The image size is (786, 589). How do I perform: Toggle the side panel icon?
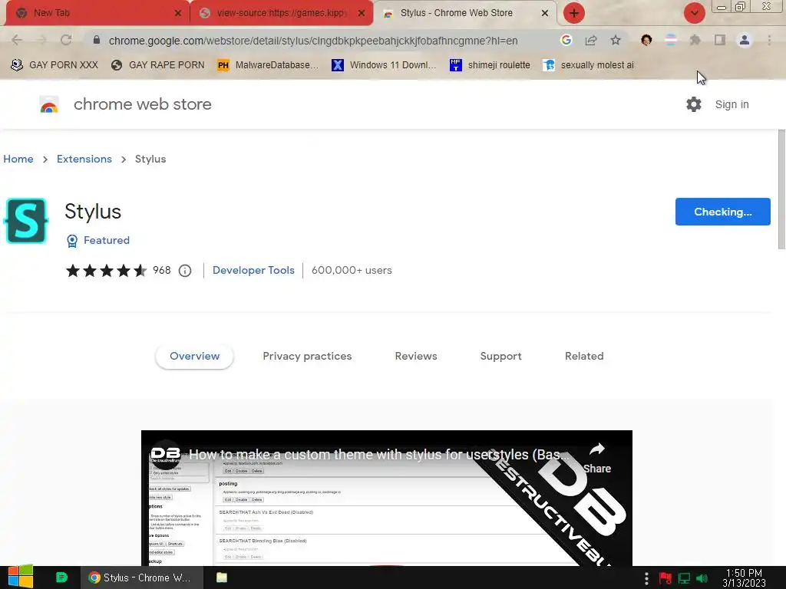coord(720,40)
